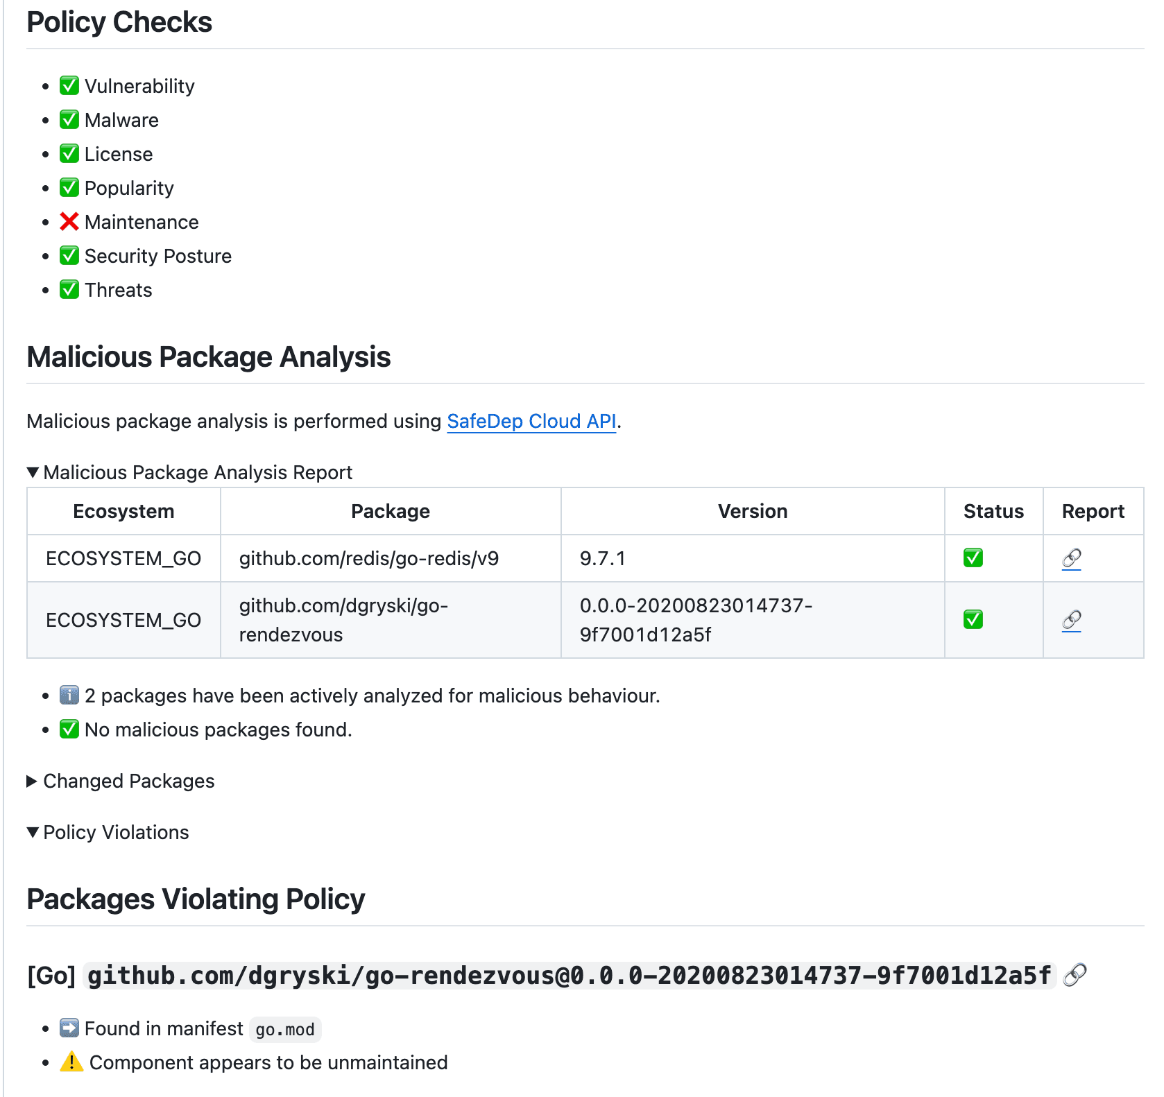Click green status check for go-rendezvous
Viewport: 1164px width, 1097px height.
pos(973,619)
